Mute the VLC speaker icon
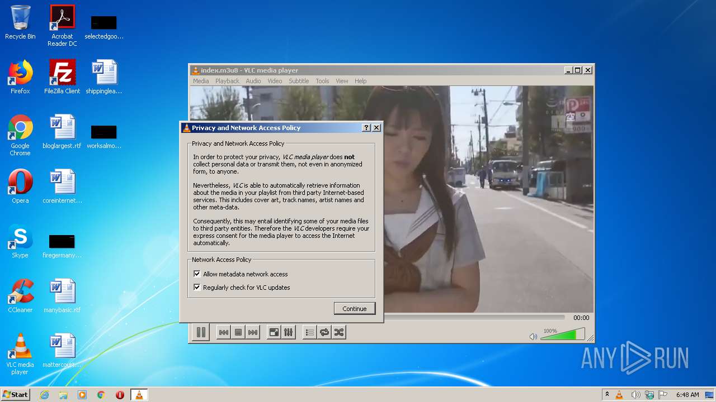 533,336
